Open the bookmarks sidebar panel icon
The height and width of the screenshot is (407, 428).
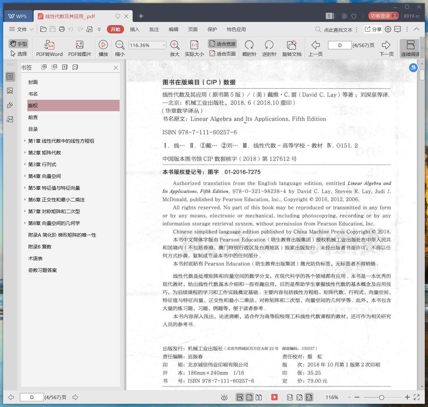pyautogui.click(x=10, y=77)
